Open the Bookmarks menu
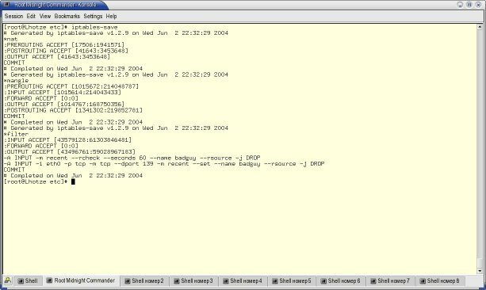The height and width of the screenshot is (290, 486). click(x=67, y=16)
